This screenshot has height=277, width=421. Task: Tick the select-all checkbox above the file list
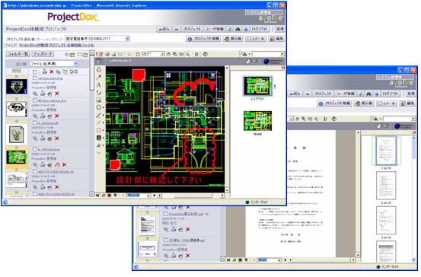click(x=34, y=72)
